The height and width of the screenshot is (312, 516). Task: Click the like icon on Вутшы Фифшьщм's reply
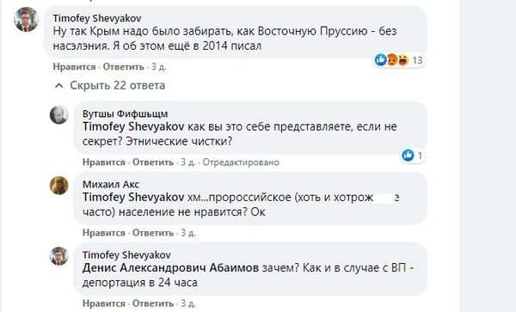click(408, 156)
